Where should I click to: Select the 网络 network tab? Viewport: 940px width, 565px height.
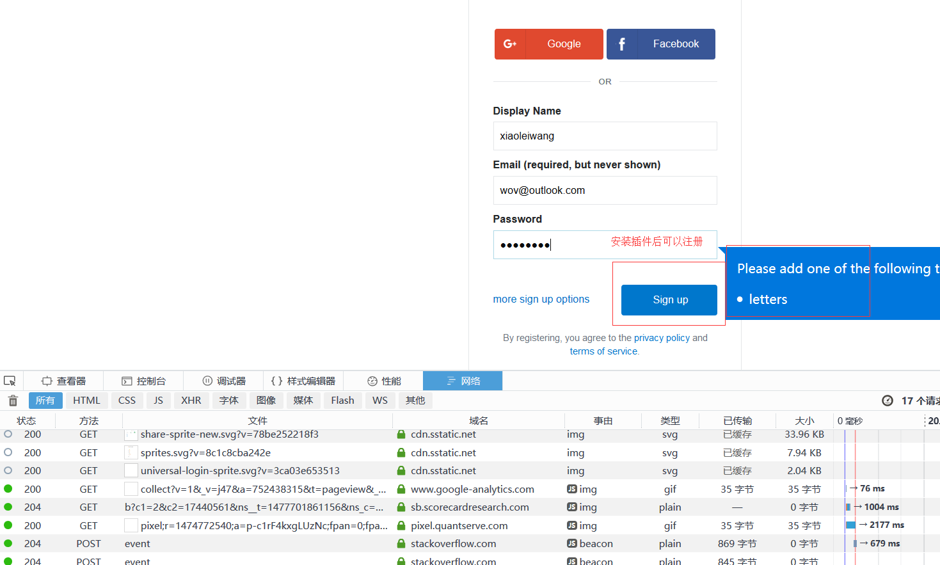463,381
